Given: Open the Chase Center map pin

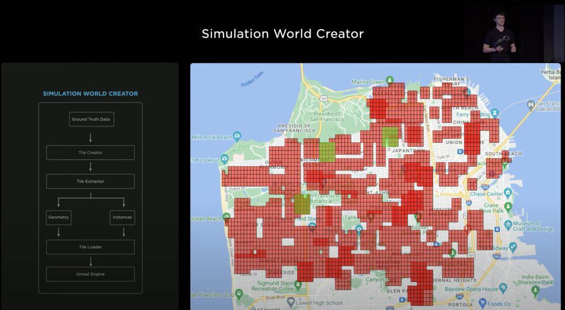Looking at the screenshot, I should 508,193.
